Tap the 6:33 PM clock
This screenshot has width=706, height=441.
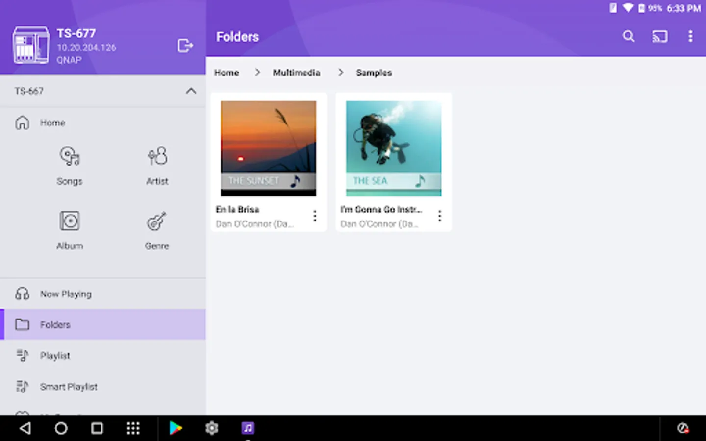[x=683, y=8]
